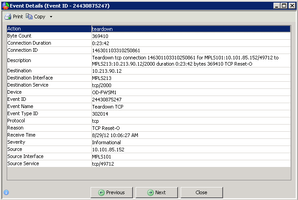Maximize the Event Details window
298x200 pixels.
(284, 6)
